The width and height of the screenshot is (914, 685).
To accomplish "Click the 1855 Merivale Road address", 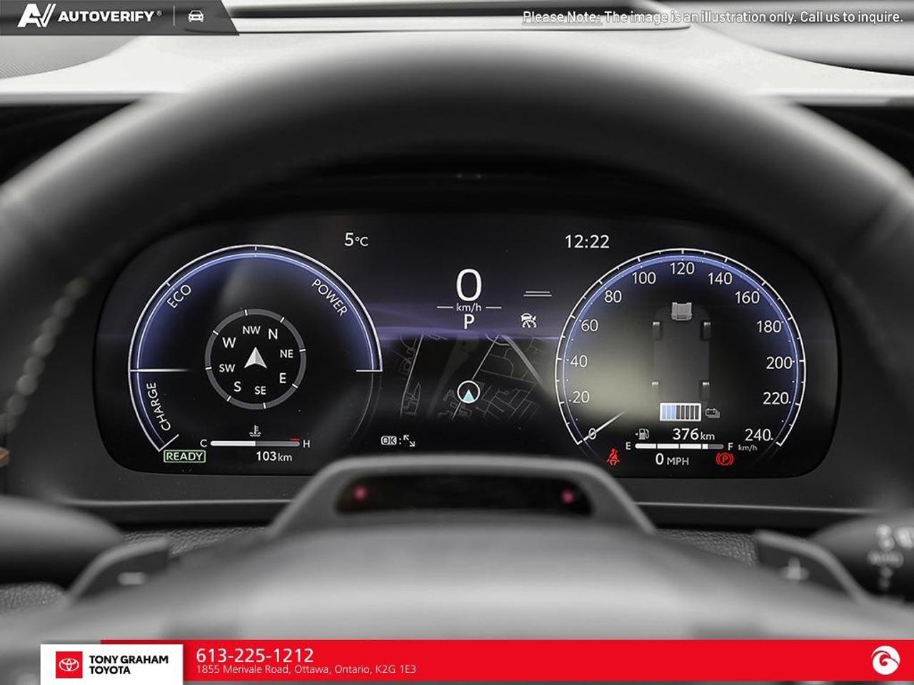I will click(306, 670).
